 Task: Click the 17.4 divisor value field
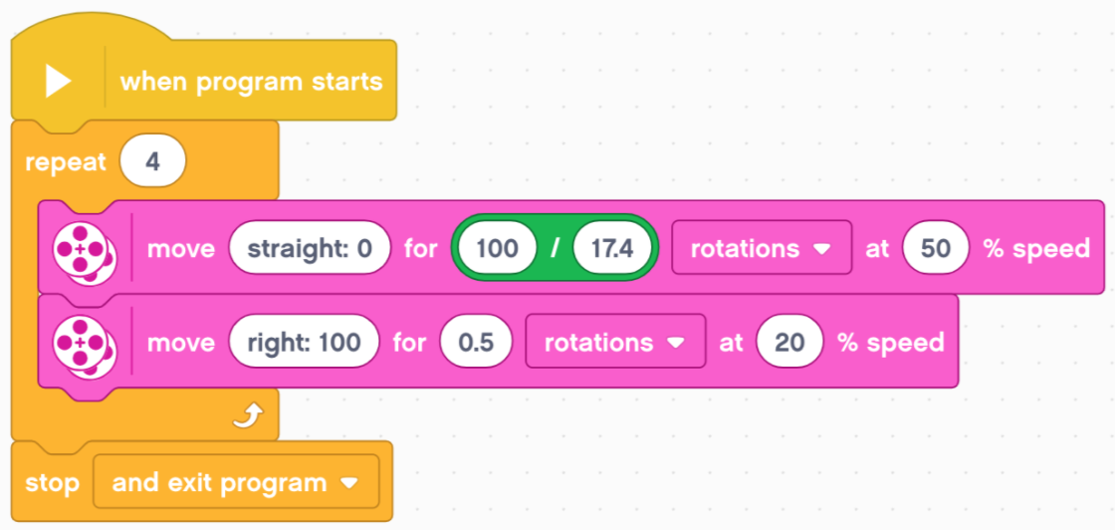pos(612,248)
